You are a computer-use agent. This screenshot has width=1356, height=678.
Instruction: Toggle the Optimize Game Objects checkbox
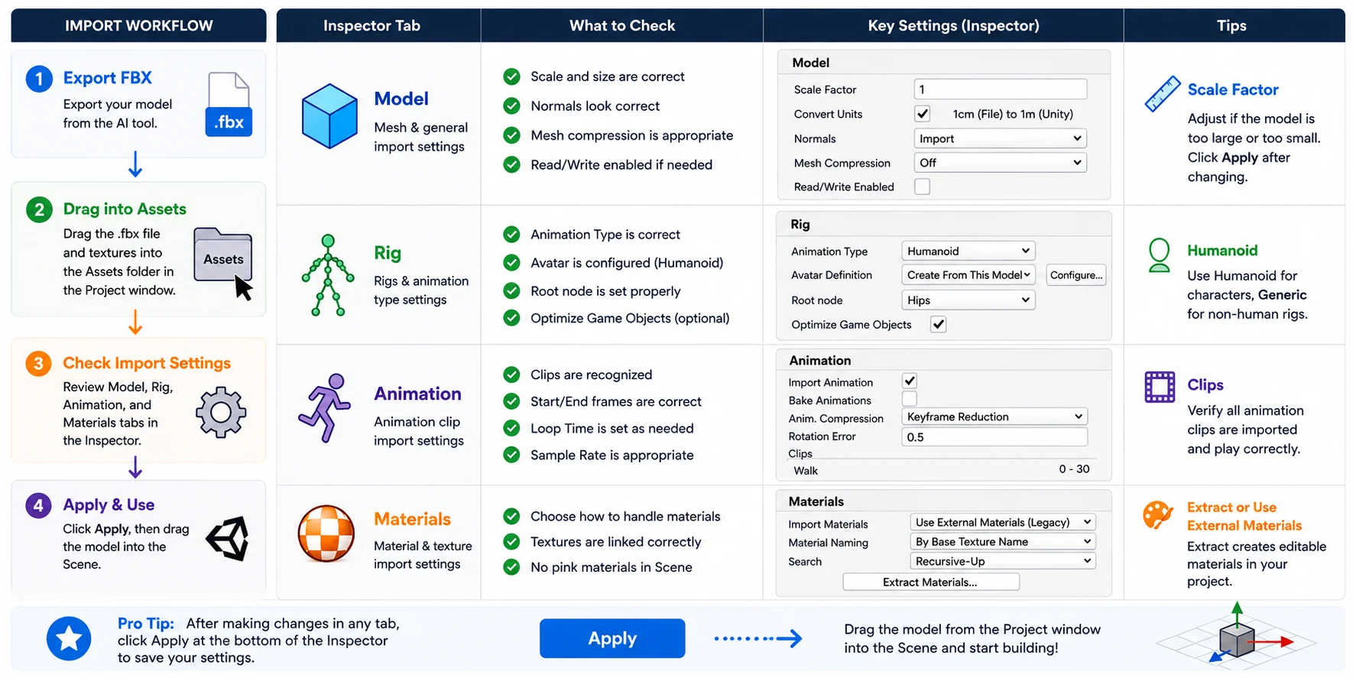point(939,324)
